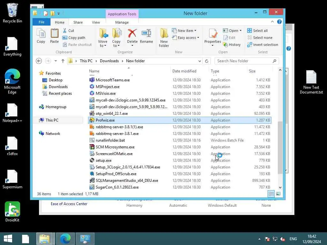327x245 pixels.
Task: Show hidden system tray icons
Action: click(259, 239)
